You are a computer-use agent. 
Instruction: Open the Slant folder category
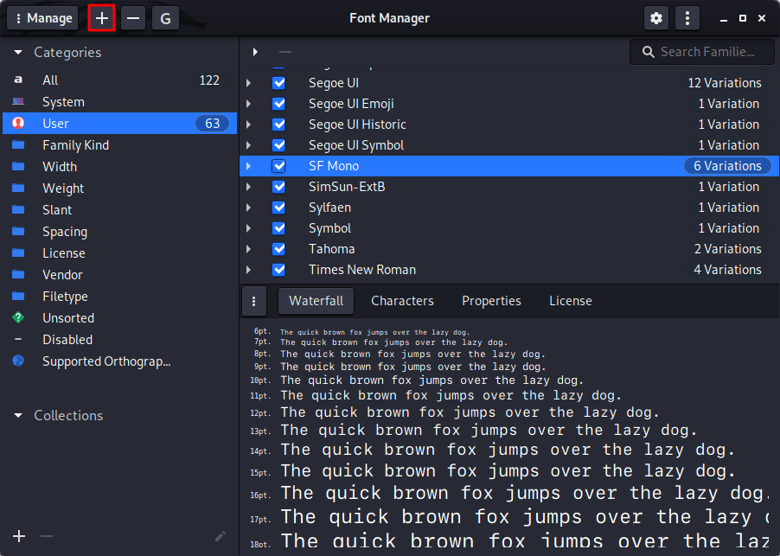point(119,210)
